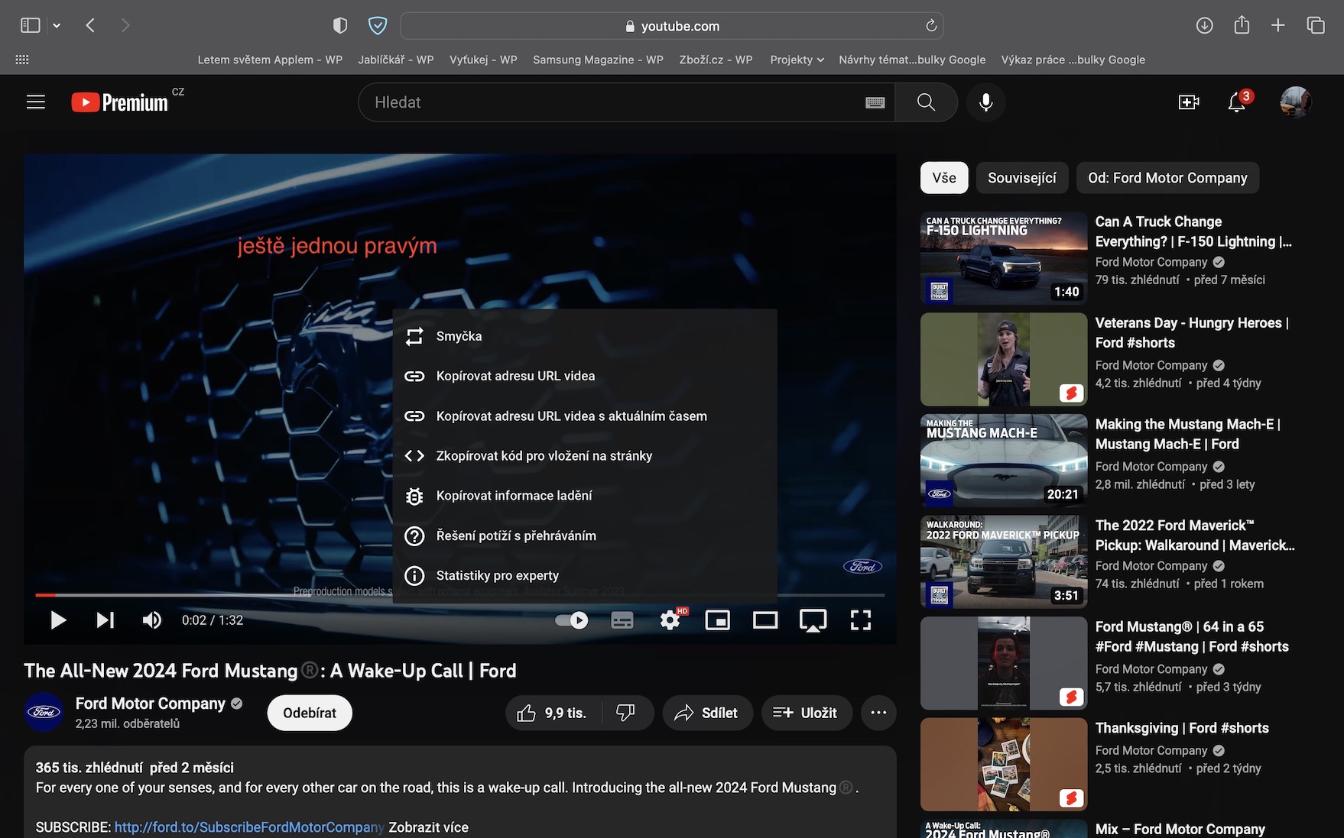Start voice search with the microphone
1344x838 pixels.
click(986, 102)
